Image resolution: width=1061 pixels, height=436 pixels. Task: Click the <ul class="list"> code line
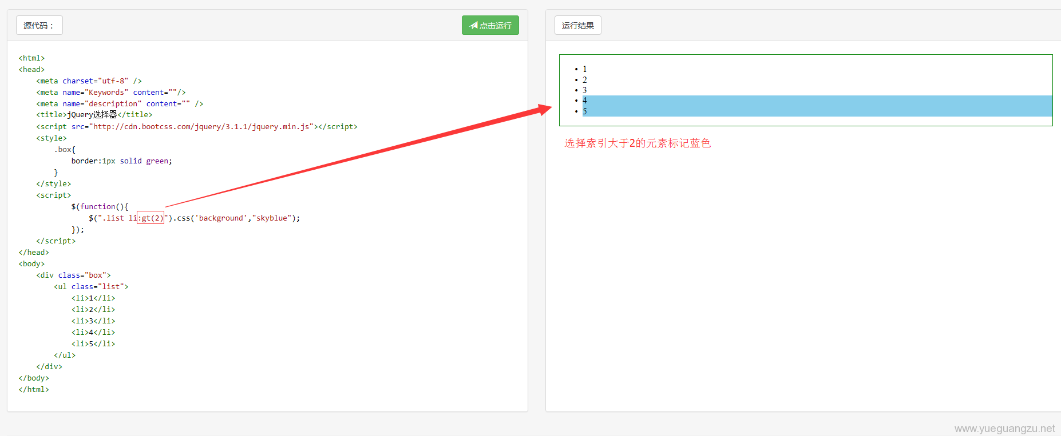[91, 286]
